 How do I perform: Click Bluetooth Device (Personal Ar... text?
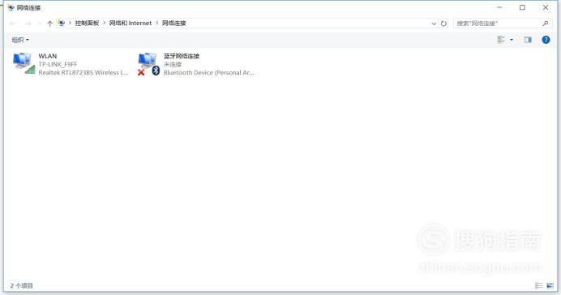(x=209, y=73)
